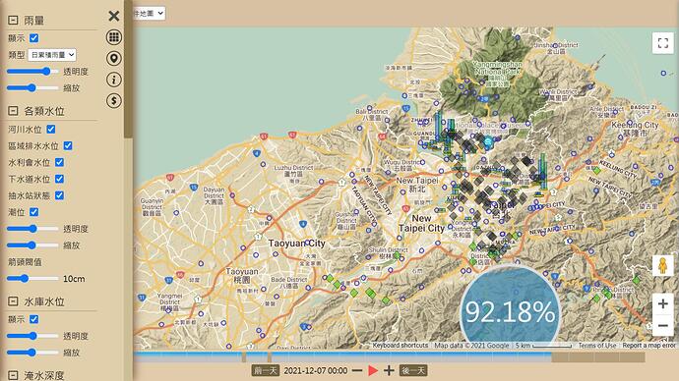This screenshot has width=679, height=381.
Task: Toggle fullscreen map view
Action: click(x=662, y=43)
